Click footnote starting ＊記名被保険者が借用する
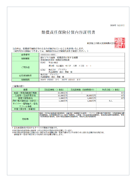This screenshot has height=182, width=136. 35,128
